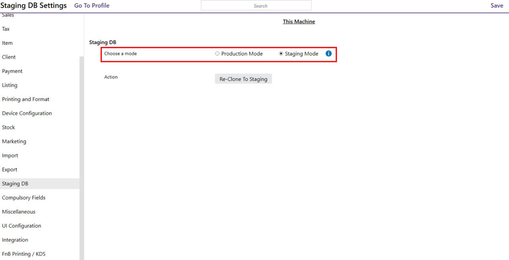This screenshot has height=260, width=509.
Task: Open the Go To Profile link
Action: [x=92, y=6]
